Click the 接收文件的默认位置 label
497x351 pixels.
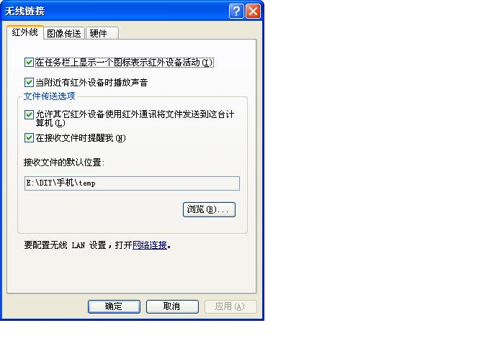tap(64, 163)
